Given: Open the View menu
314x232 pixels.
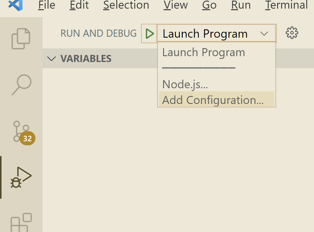Looking at the screenshot, I should [x=175, y=5].
